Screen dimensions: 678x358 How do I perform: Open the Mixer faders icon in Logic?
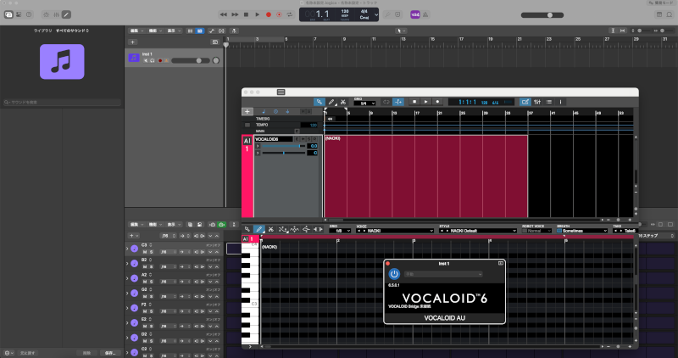point(56,14)
